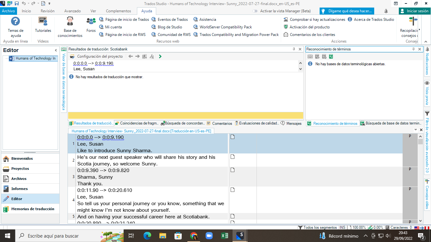Switch to the Revisión ribbon tab
Image resolution: width=431 pixels, height=242 pixels.
pos(48,11)
